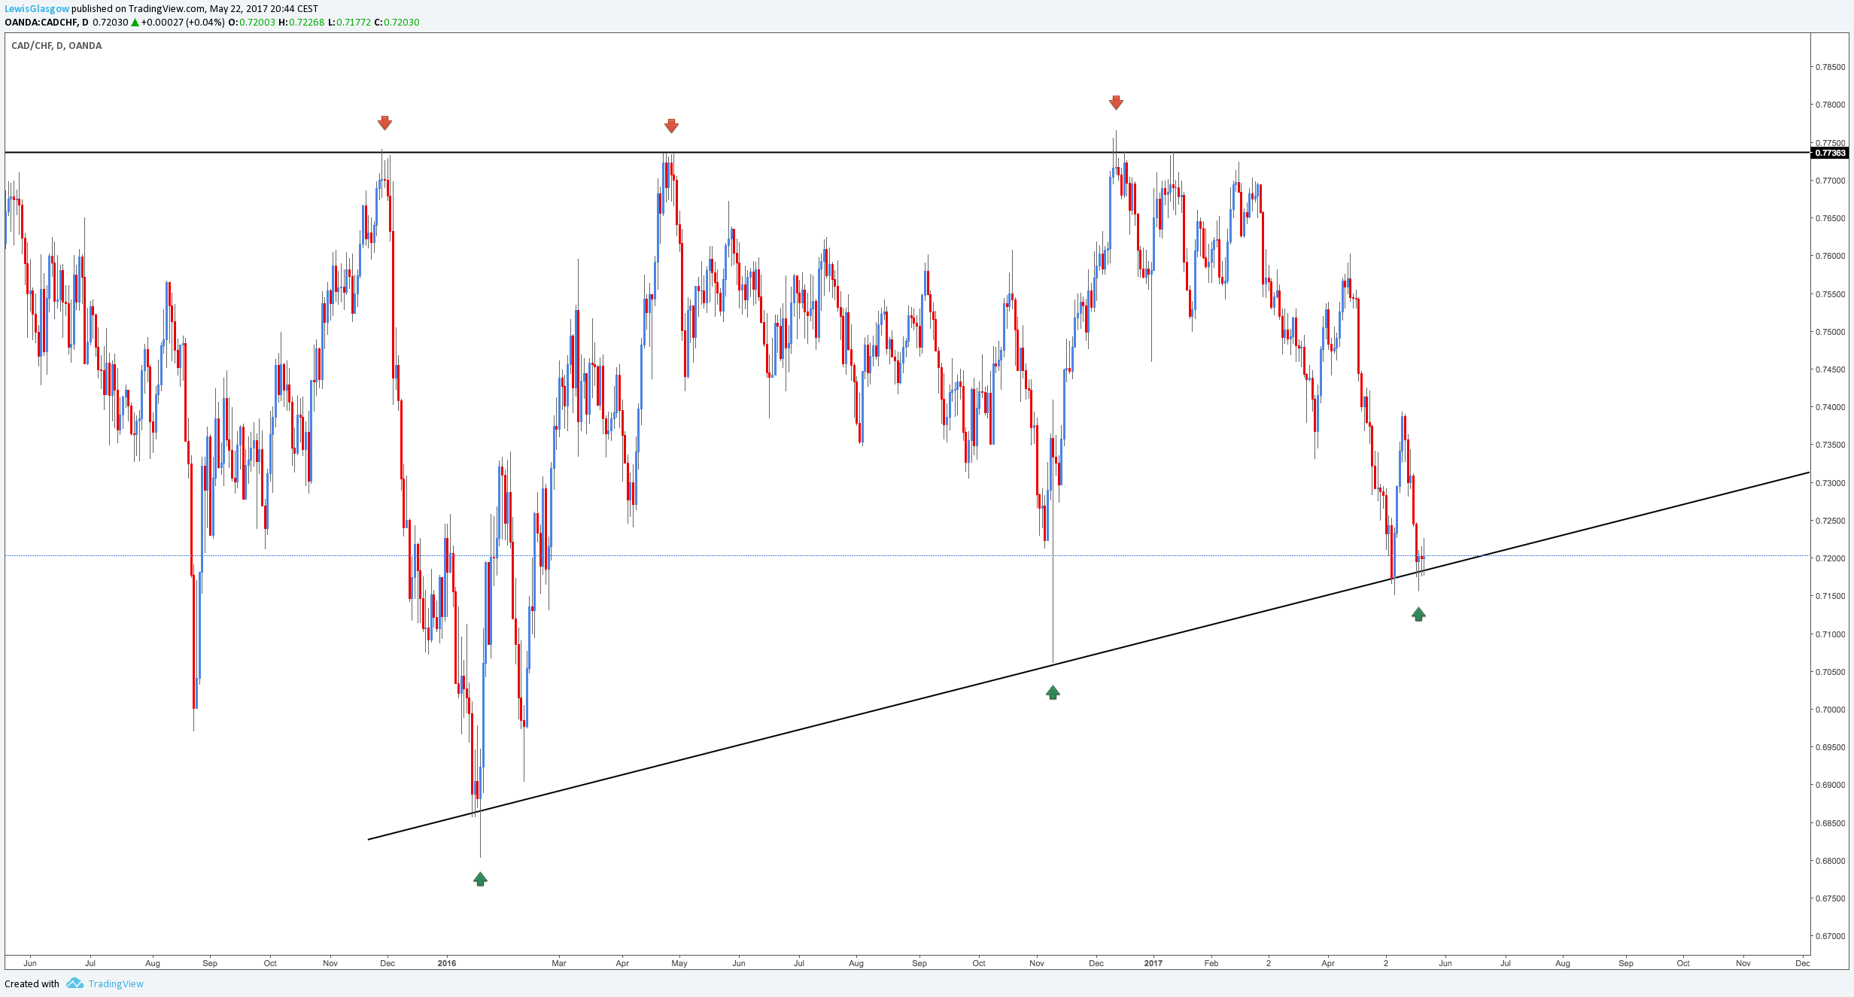
Task: Click the close value C:0.72030
Action: coord(397,23)
